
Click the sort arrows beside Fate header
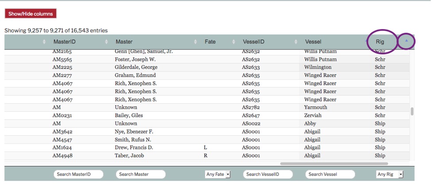point(234,42)
